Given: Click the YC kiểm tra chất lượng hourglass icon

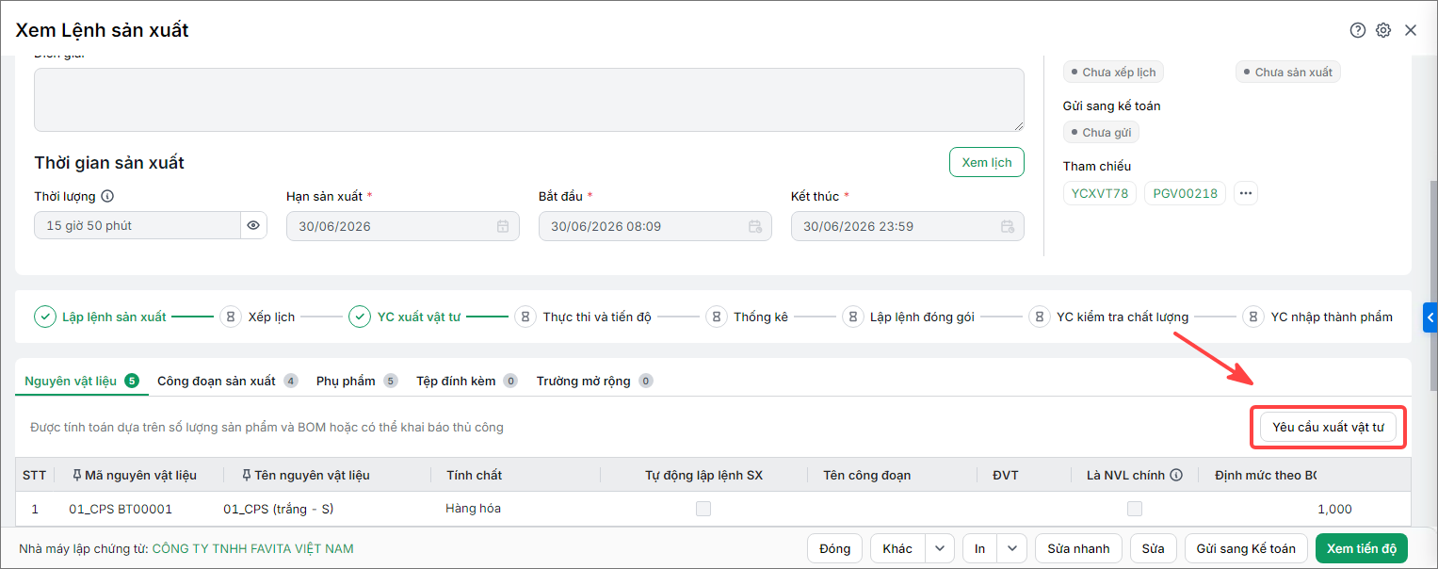Looking at the screenshot, I should coord(1039,317).
